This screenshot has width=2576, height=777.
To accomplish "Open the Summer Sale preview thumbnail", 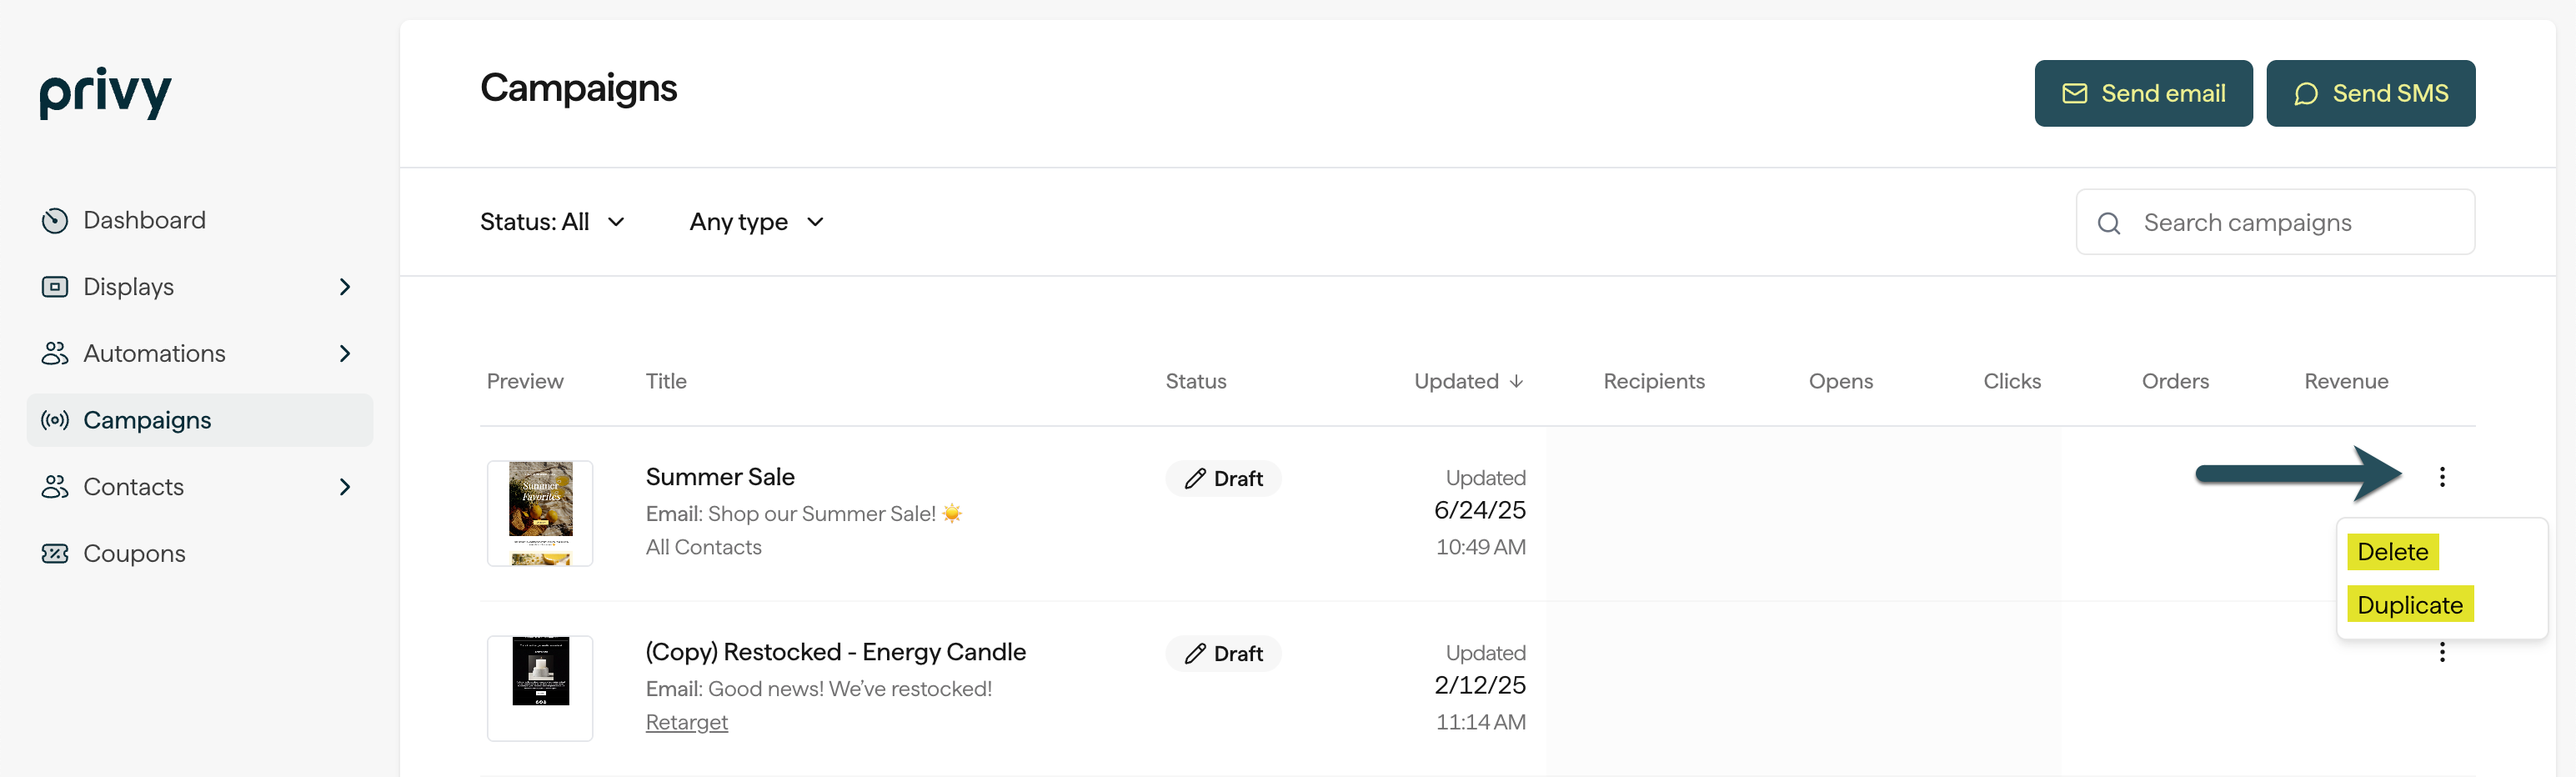I will point(540,514).
